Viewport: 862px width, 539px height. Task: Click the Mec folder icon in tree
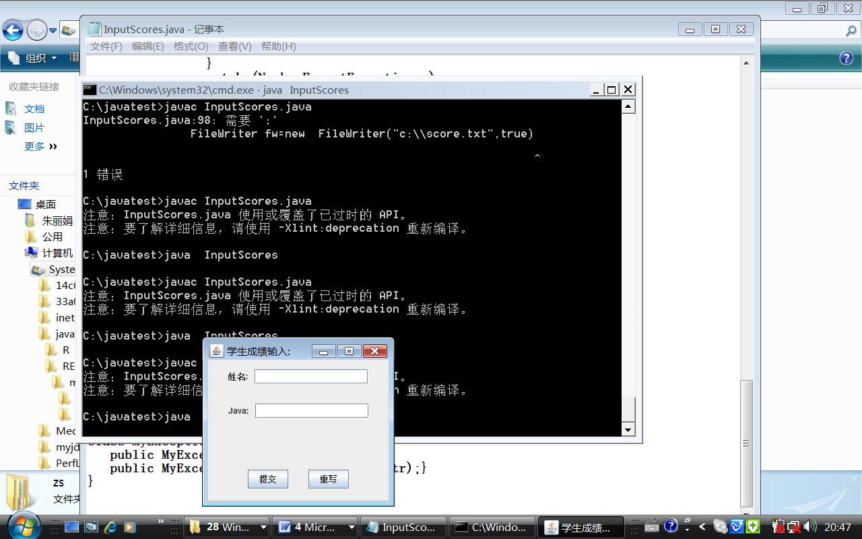click(45, 431)
